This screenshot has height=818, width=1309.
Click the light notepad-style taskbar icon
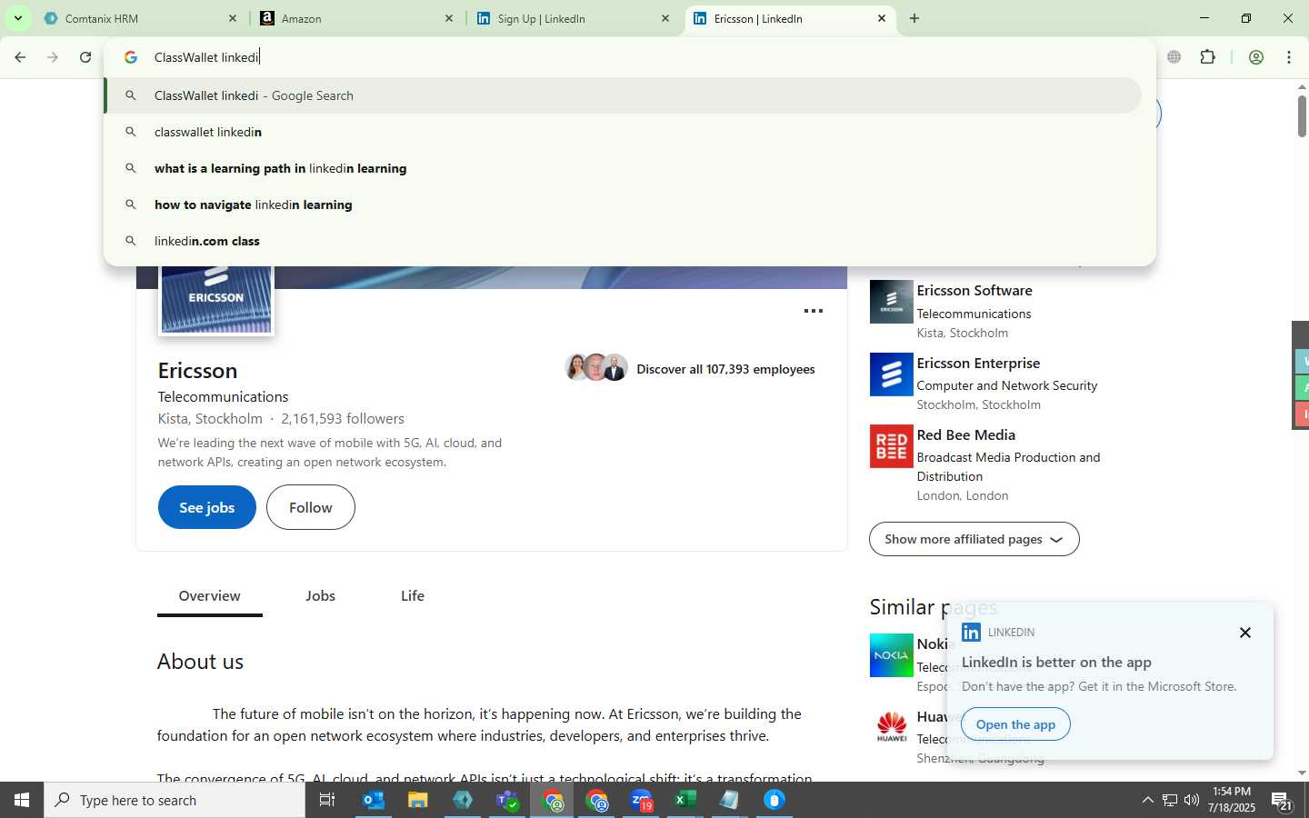(x=729, y=800)
